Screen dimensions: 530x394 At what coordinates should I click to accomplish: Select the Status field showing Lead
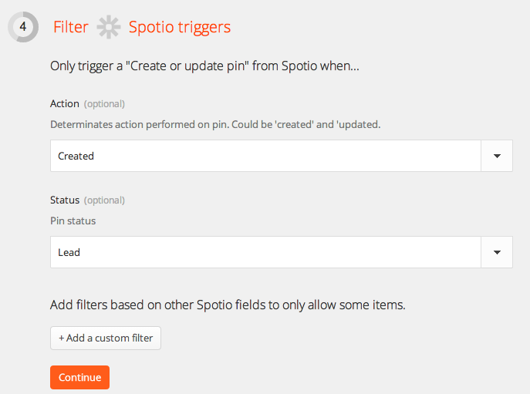(x=265, y=252)
